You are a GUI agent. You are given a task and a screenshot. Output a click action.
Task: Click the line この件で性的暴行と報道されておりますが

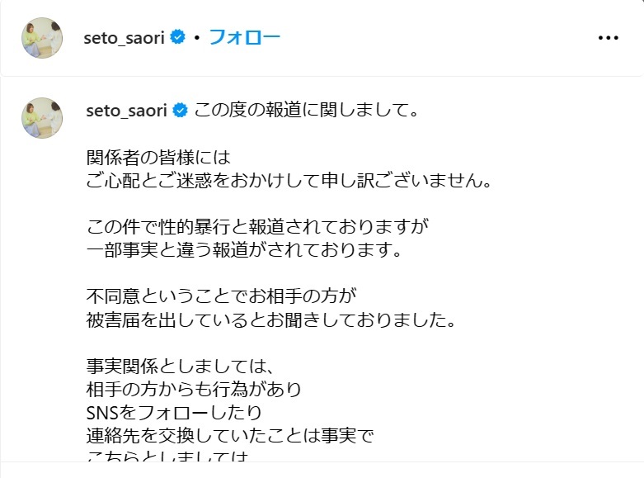tap(257, 226)
